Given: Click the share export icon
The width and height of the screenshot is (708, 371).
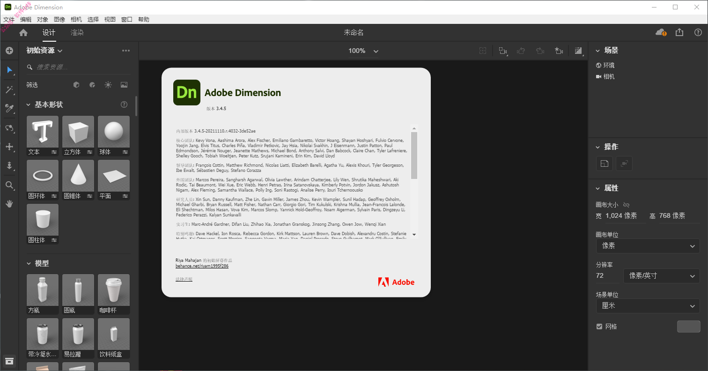Looking at the screenshot, I should click(x=679, y=32).
